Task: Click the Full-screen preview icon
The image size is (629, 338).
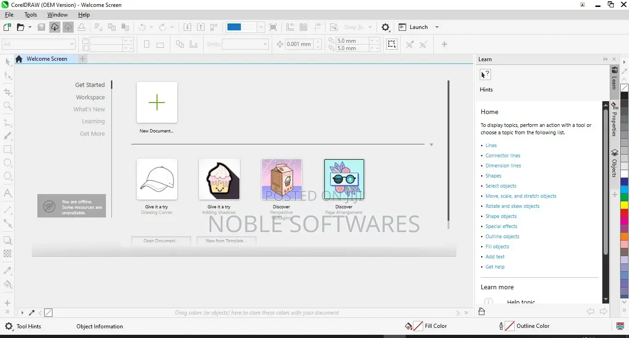Action: pyautogui.click(x=273, y=27)
